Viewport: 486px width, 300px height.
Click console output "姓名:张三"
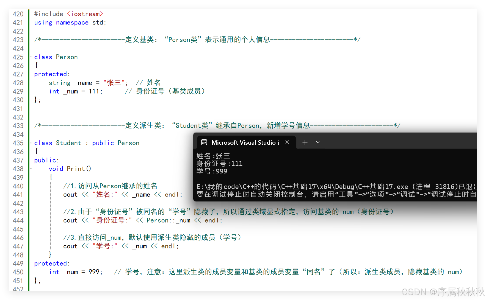click(213, 156)
